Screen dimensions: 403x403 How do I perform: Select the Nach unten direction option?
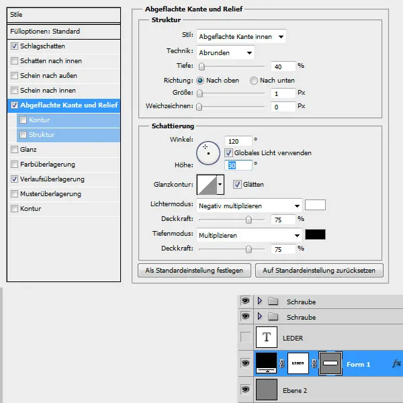coord(254,81)
